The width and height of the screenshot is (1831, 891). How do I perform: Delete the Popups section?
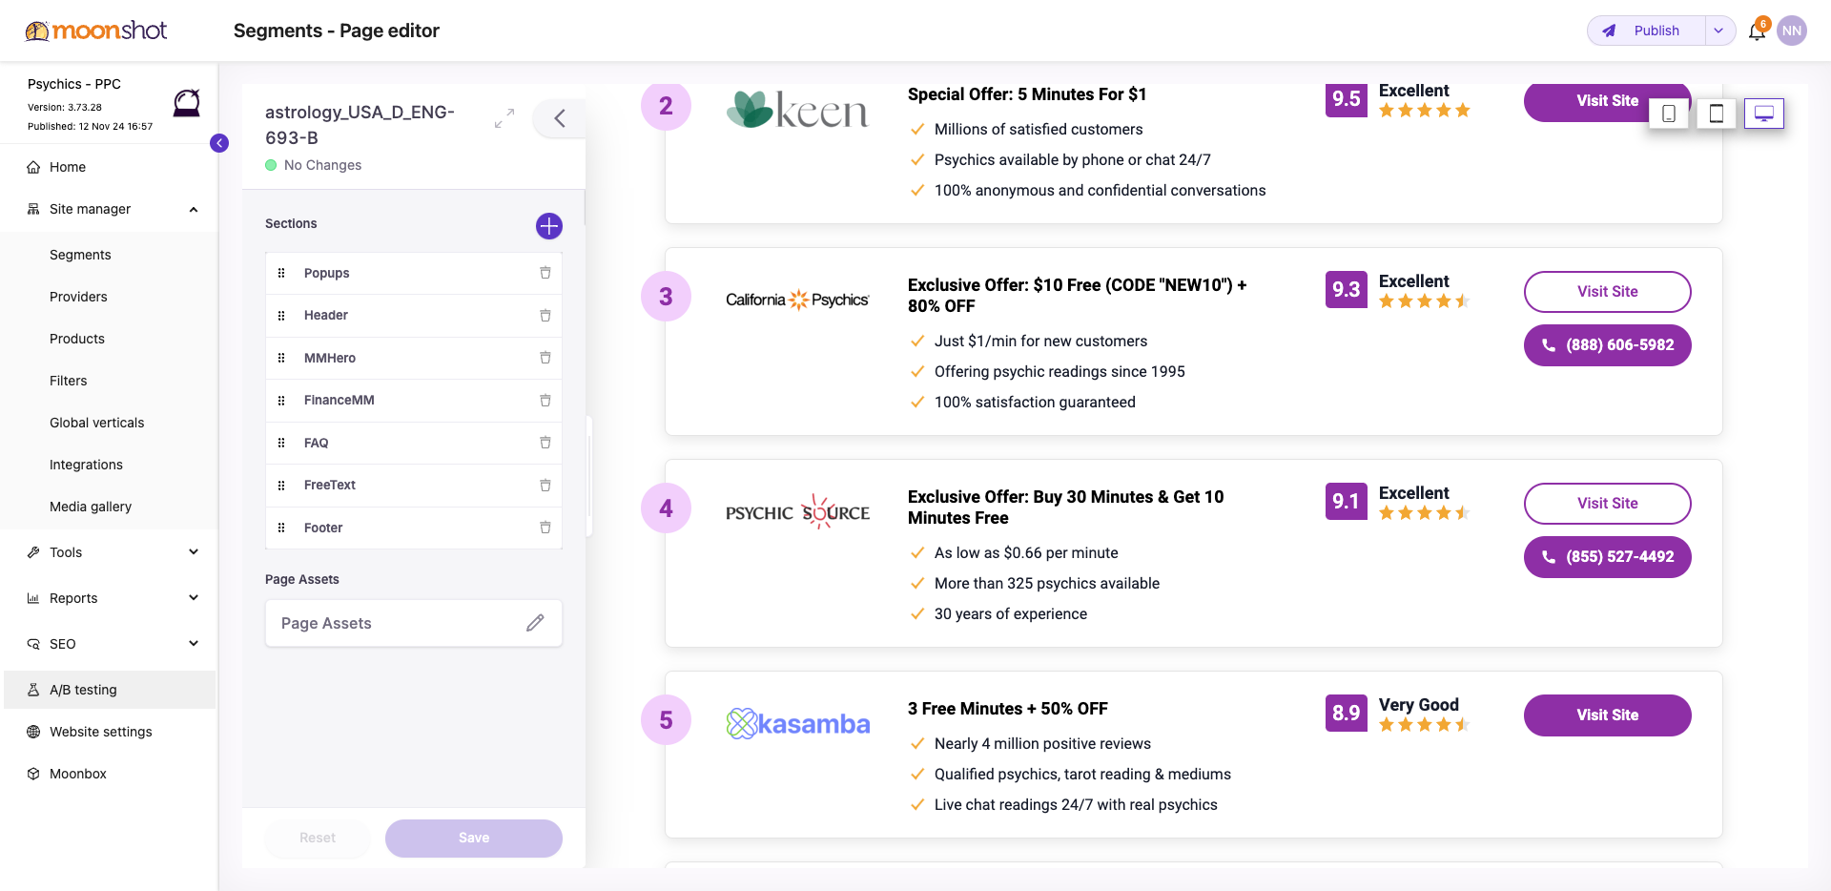pyautogui.click(x=545, y=273)
